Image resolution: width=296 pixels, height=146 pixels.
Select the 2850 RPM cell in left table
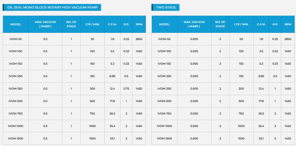click(x=139, y=39)
